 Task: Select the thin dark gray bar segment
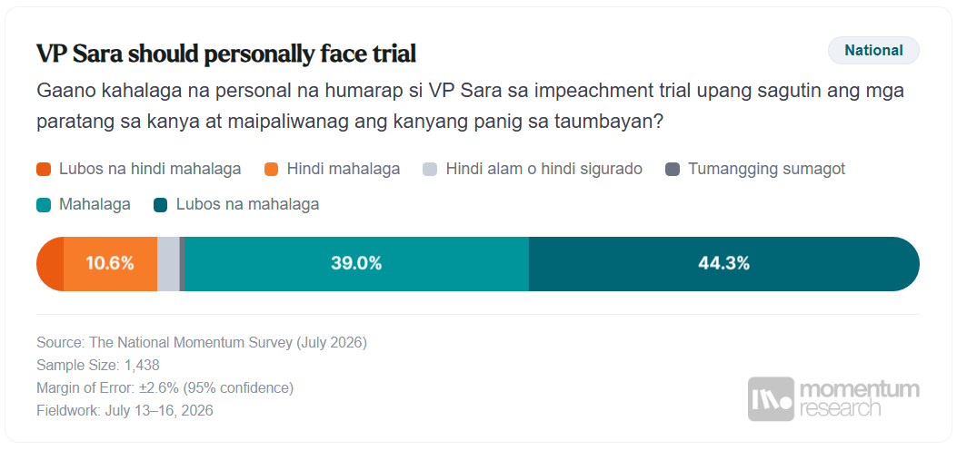[183, 264]
